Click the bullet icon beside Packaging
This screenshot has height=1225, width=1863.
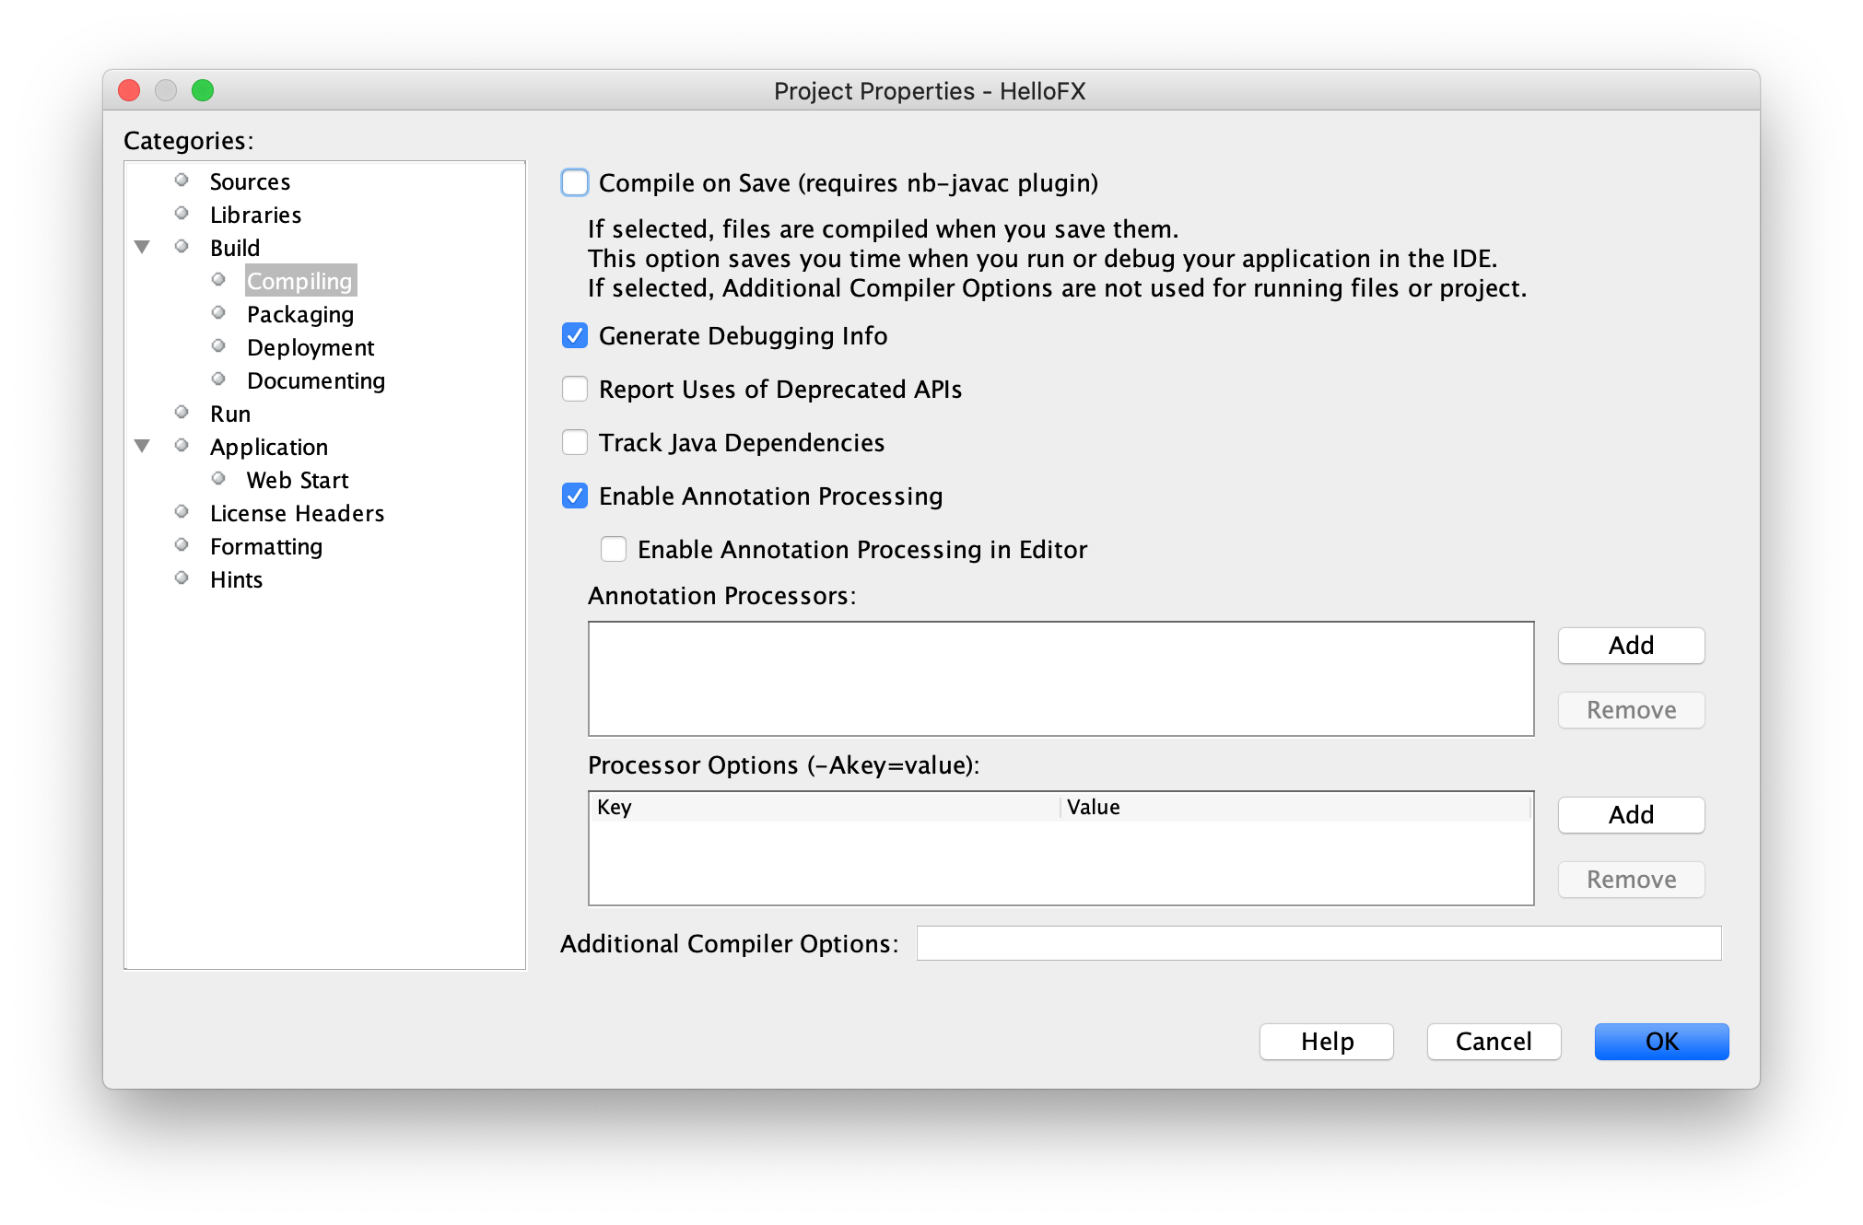tap(218, 312)
